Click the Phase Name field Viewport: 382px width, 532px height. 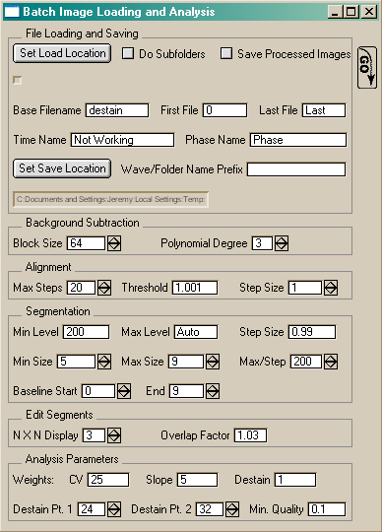(x=298, y=140)
